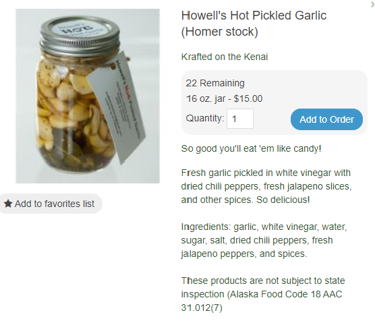Click the 'So good you'll eat 'em like candy!' tagline
This screenshot has width=375, height=321.
click(251, 148)
